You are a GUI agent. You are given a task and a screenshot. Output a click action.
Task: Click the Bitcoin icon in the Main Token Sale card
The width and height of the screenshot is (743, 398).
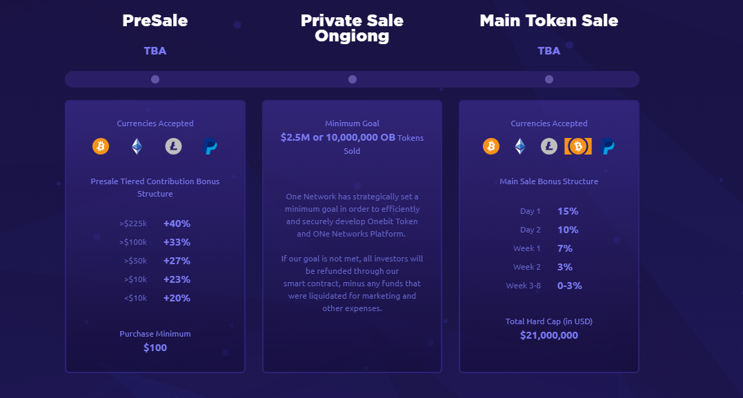[x=491, y=146]
